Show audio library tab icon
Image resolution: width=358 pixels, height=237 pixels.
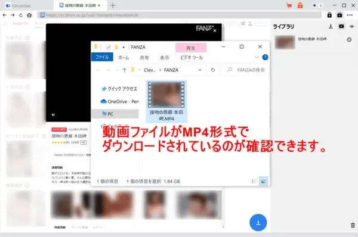(352, 26)
